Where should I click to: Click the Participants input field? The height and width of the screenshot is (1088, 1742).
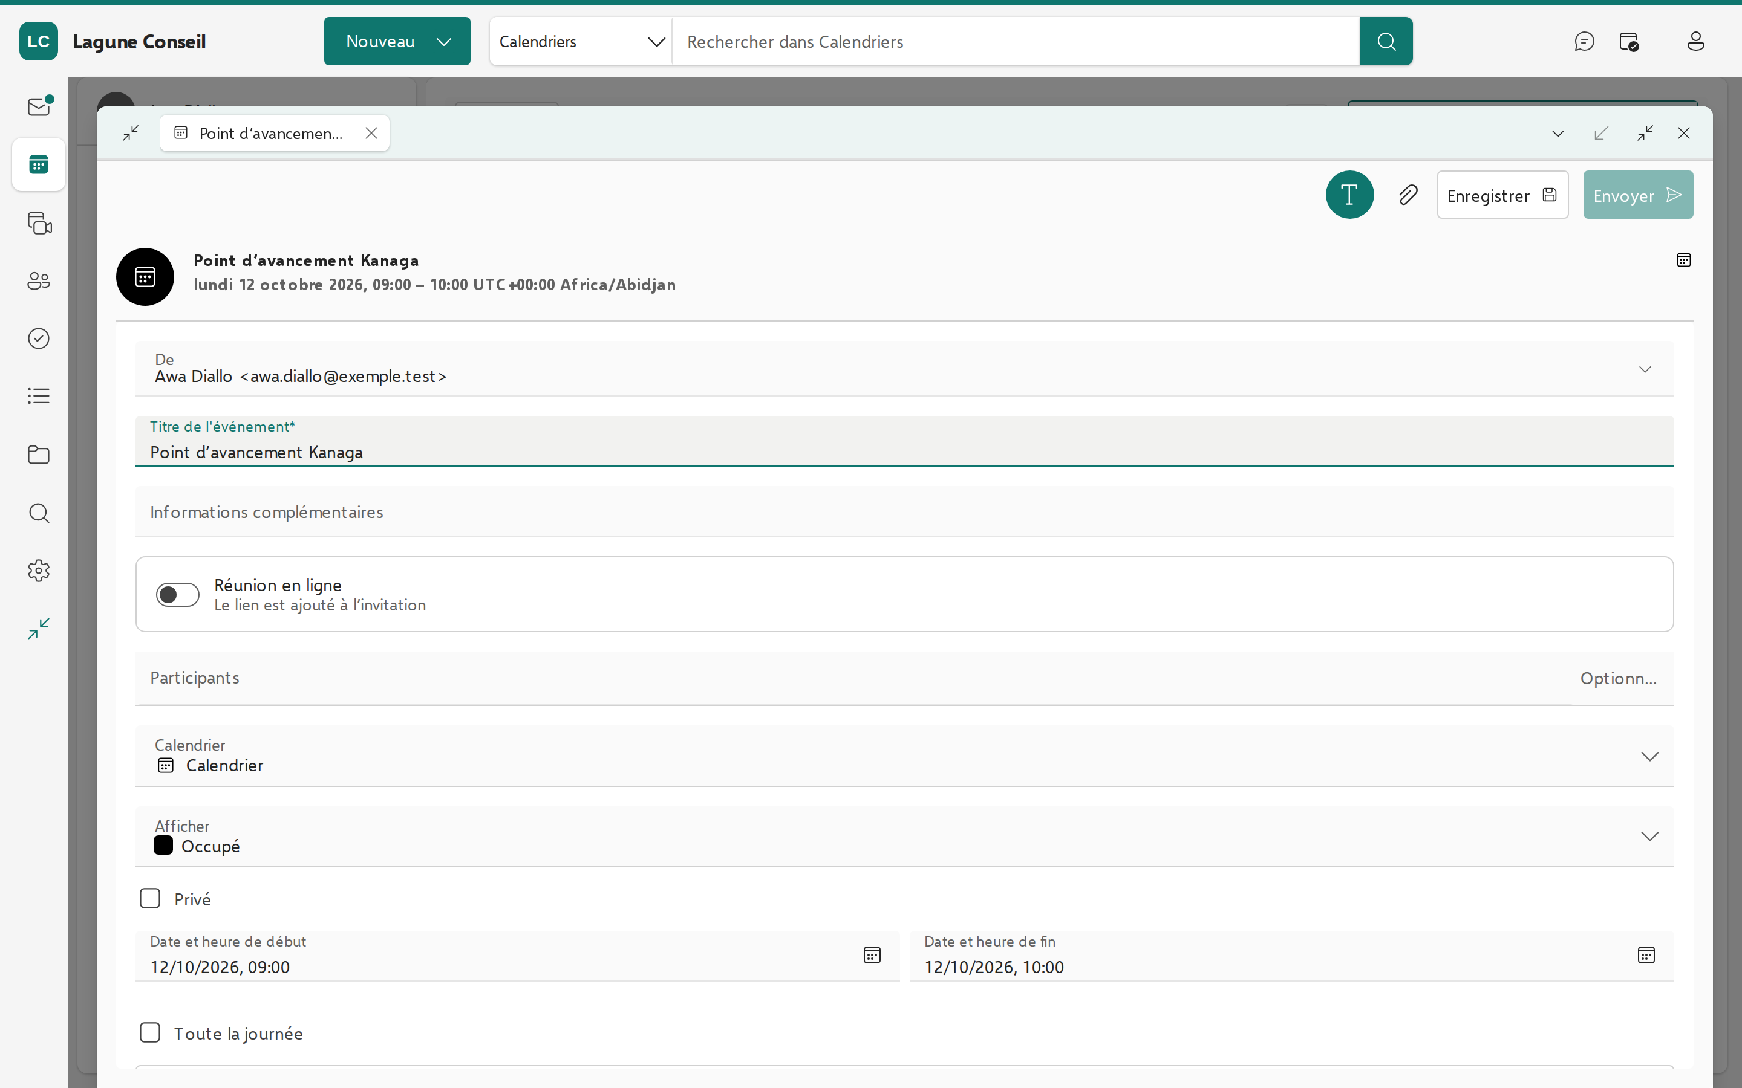[x=853, y=679]
